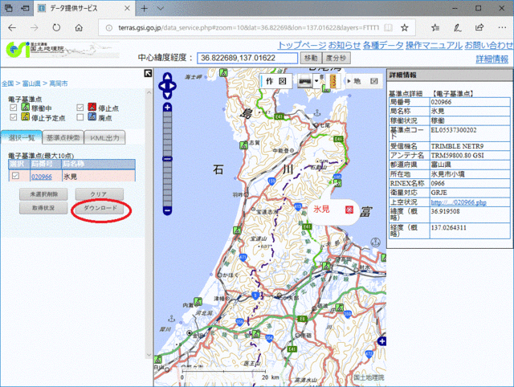Image resolution: width=514 pixels, height=387 pixels.
Task: Click the map pan down arrow
Action: click(x=167, y=95)
